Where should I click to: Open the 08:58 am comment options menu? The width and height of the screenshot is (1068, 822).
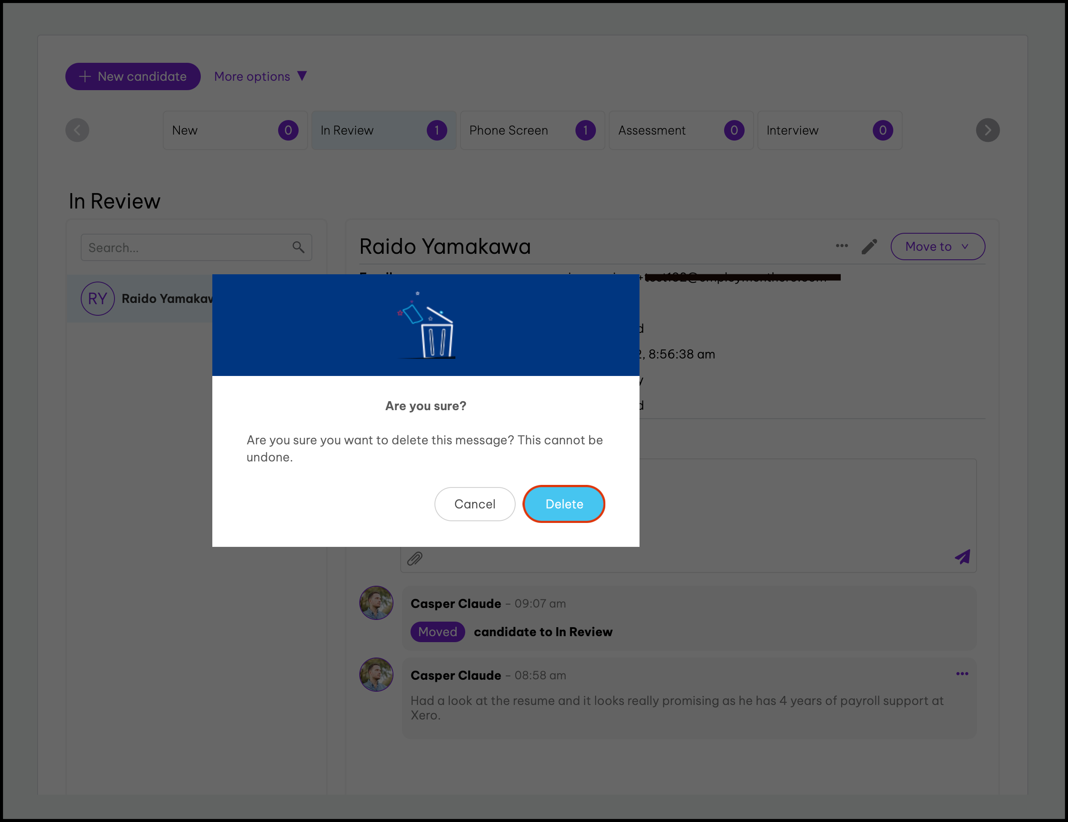(x=962, y=674)
